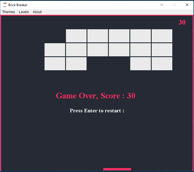Click the disabled maximize button
Viewport: 194px width, 172px height.
coord(174,5)
